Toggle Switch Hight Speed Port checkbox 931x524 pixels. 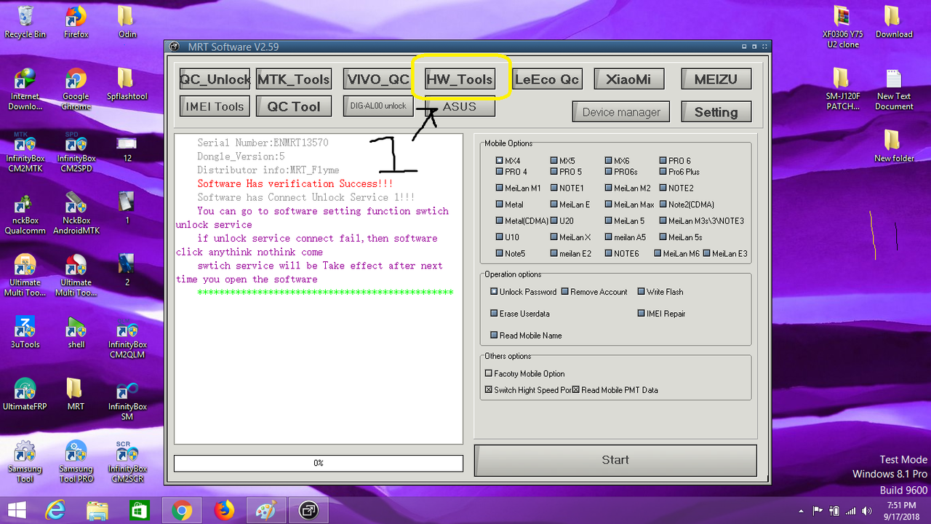[528, 390]
